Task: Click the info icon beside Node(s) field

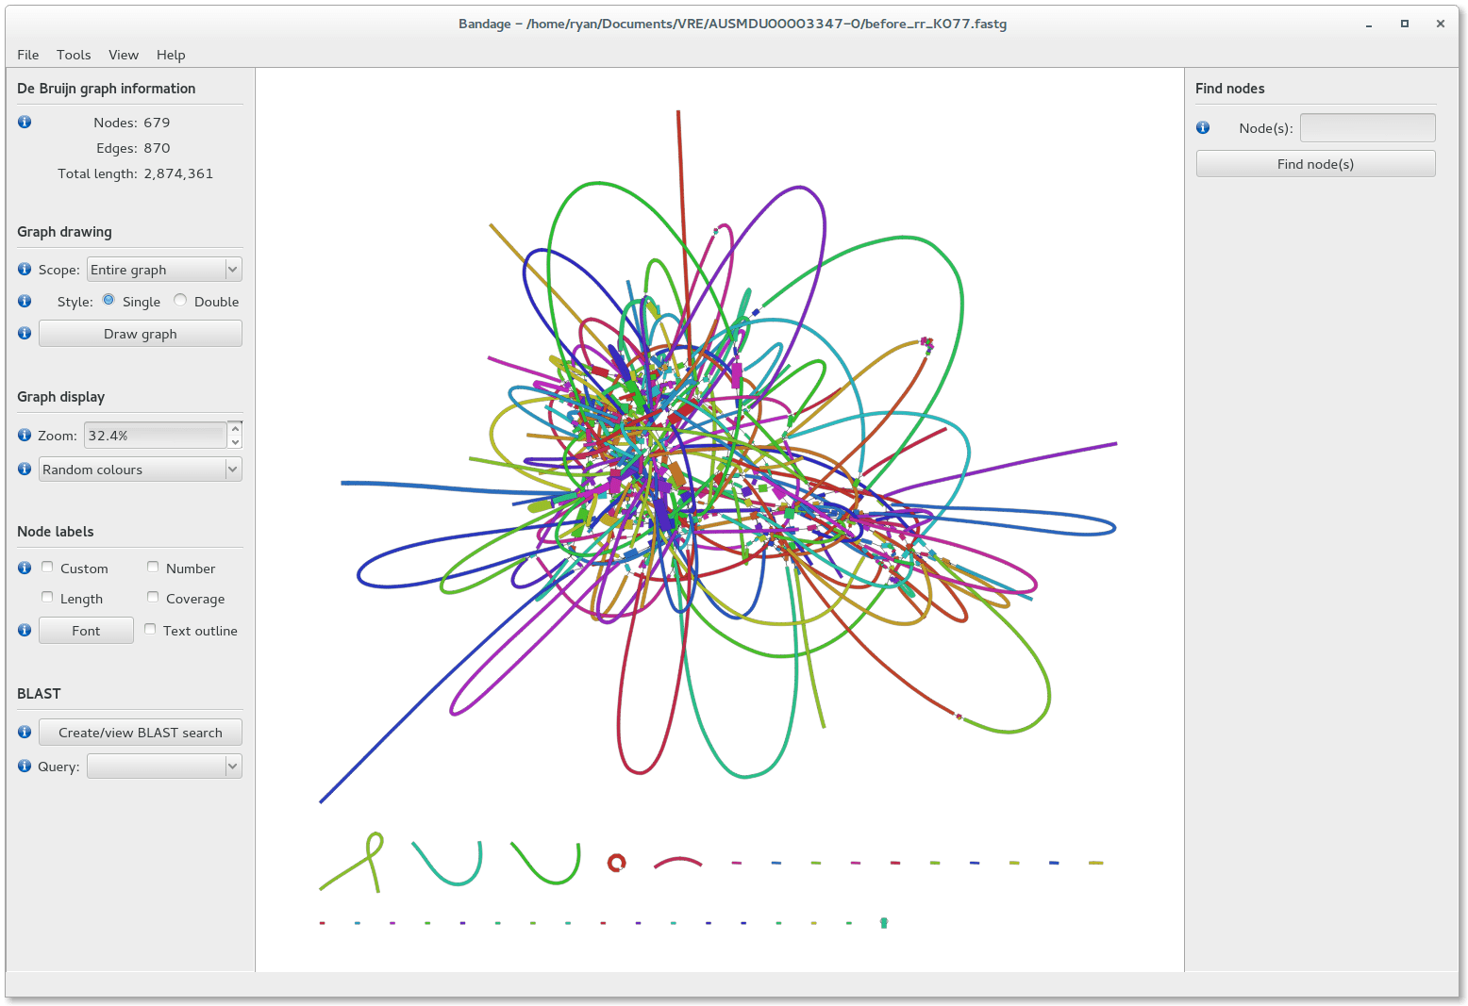Action: (x=1203, y=127)
